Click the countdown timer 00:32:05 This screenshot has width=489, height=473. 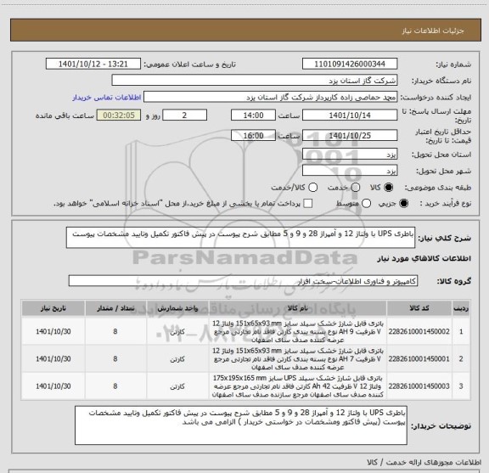tap(119, 115)
